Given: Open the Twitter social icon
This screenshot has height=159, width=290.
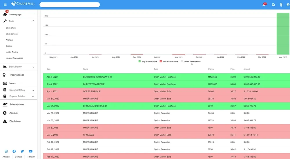Looking at the screenshot, I should (22, 151).
